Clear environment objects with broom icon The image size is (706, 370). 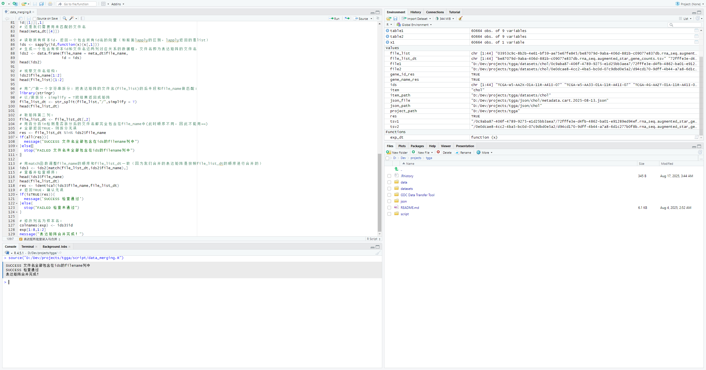(x=460, y=18)
